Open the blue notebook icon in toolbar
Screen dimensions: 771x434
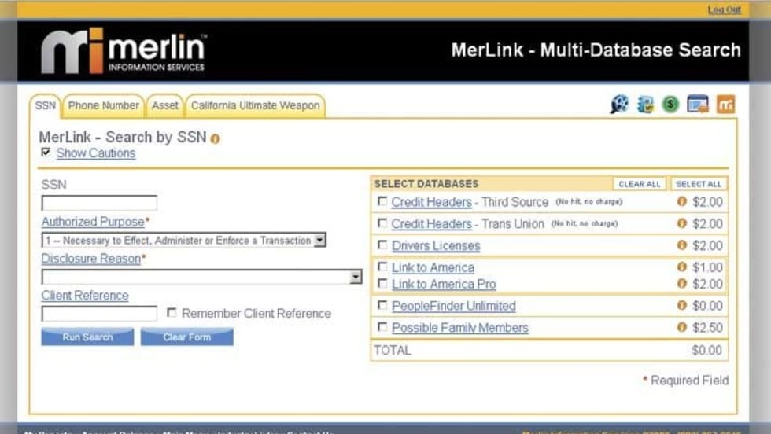point(645,105)
